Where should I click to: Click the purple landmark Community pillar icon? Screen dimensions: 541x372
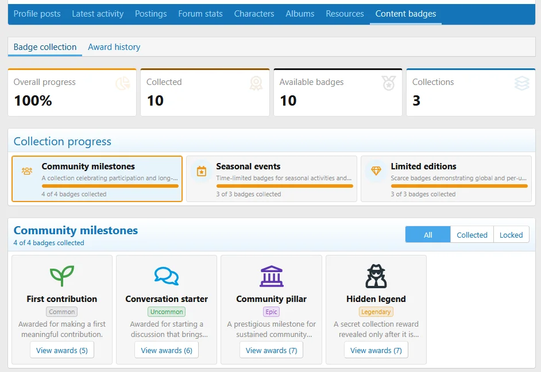click(272, 276)
